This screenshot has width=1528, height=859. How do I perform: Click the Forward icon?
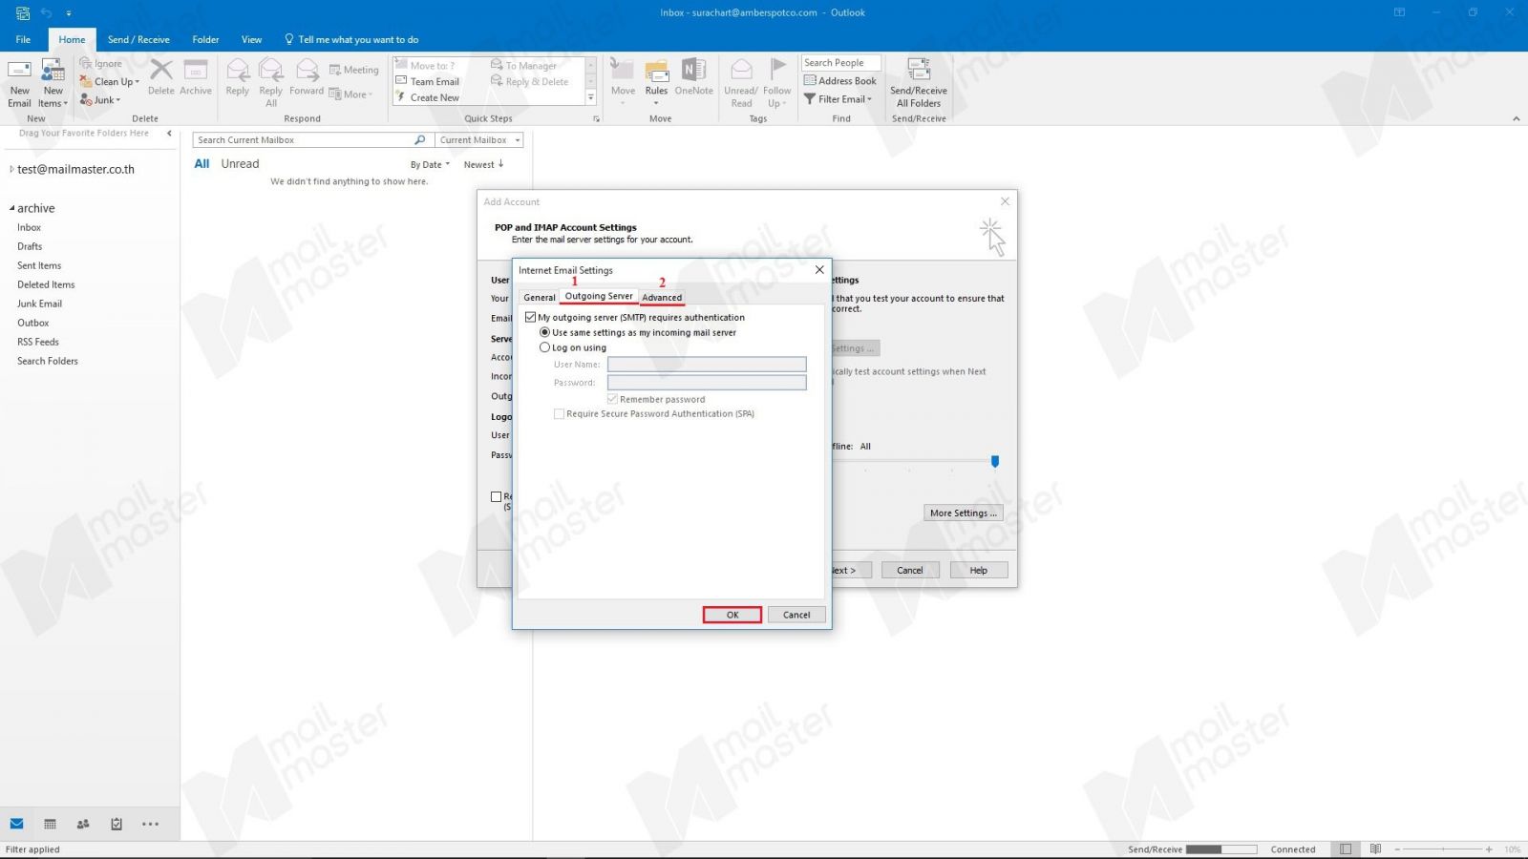(x=307, y=70)
